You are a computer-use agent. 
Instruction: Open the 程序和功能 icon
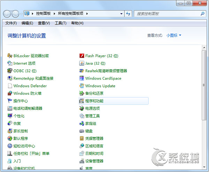(x=82, y=101)
